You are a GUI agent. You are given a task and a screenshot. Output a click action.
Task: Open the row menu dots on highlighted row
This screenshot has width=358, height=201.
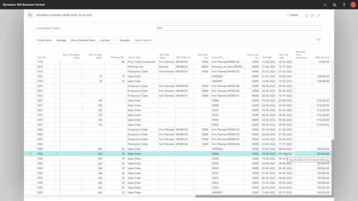pyautogui.click(x=57, y=154)
